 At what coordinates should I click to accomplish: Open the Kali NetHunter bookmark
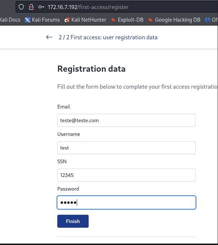[x=85, y=20]
